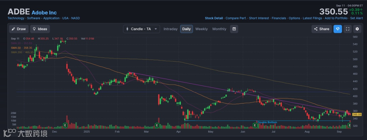Image resolution: width=367 pixels, height=140 pixels.
Task: Open Short Interest link
Action: click(259, 18)
